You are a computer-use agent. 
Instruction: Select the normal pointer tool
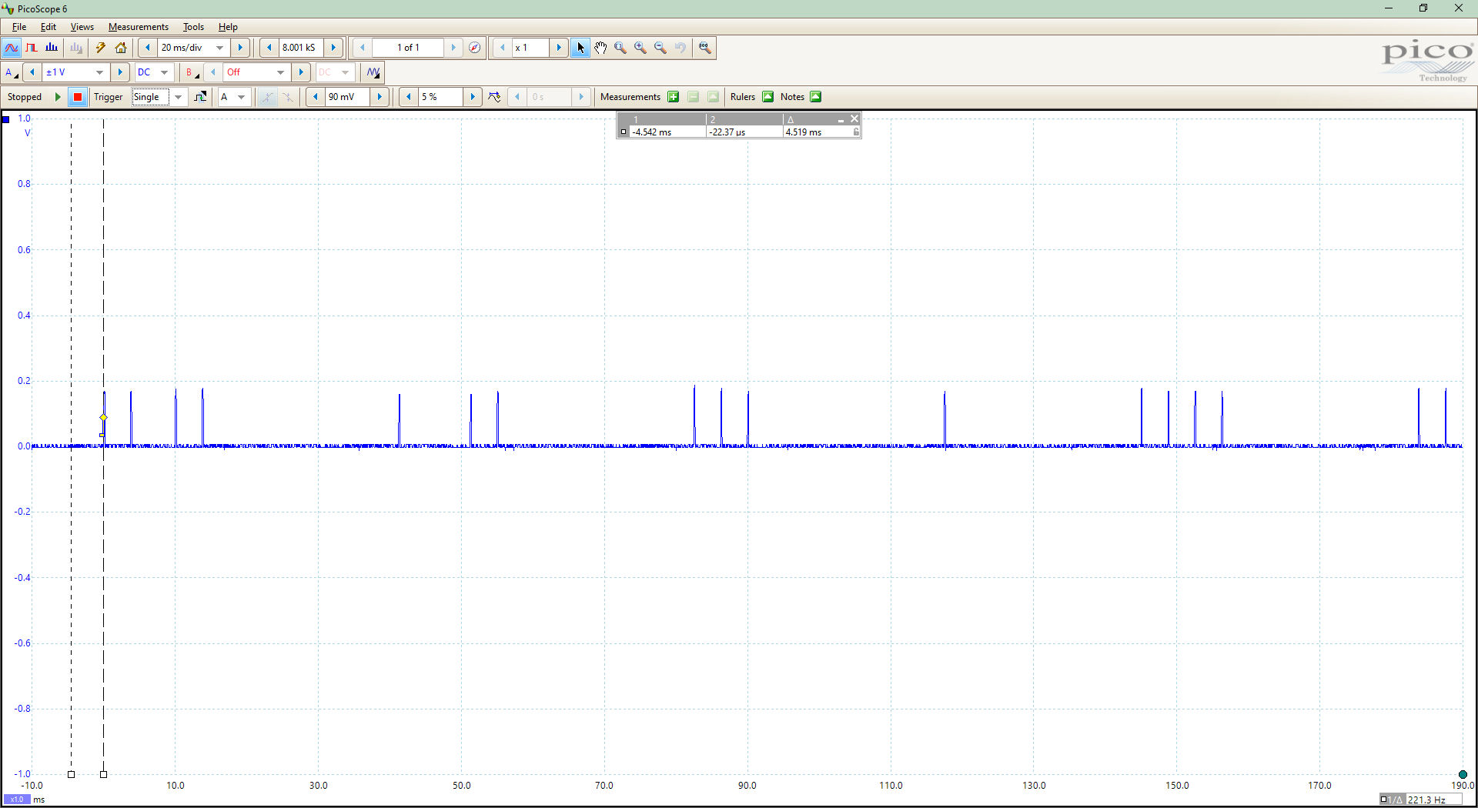[x=580, y=48]
